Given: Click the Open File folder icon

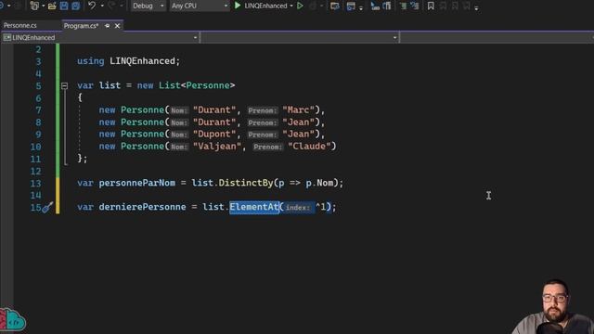Looking at the screenshot, I should (52, 6).
